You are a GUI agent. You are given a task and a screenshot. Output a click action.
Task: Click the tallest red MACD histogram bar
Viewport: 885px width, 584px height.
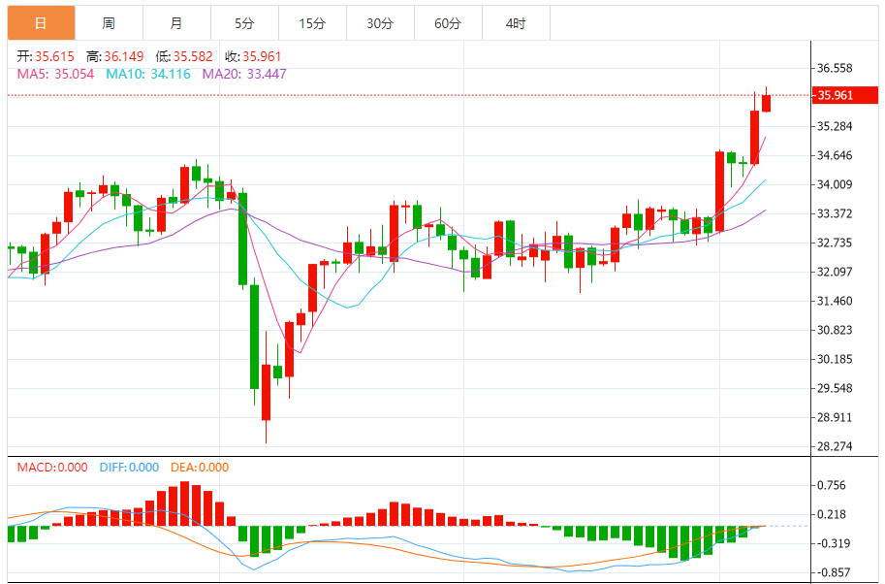click(184, 503)
